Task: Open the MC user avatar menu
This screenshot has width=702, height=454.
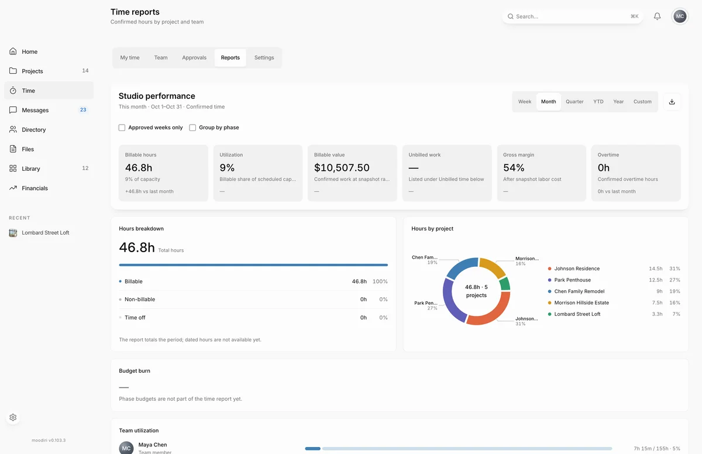Action: coord(680,16)
